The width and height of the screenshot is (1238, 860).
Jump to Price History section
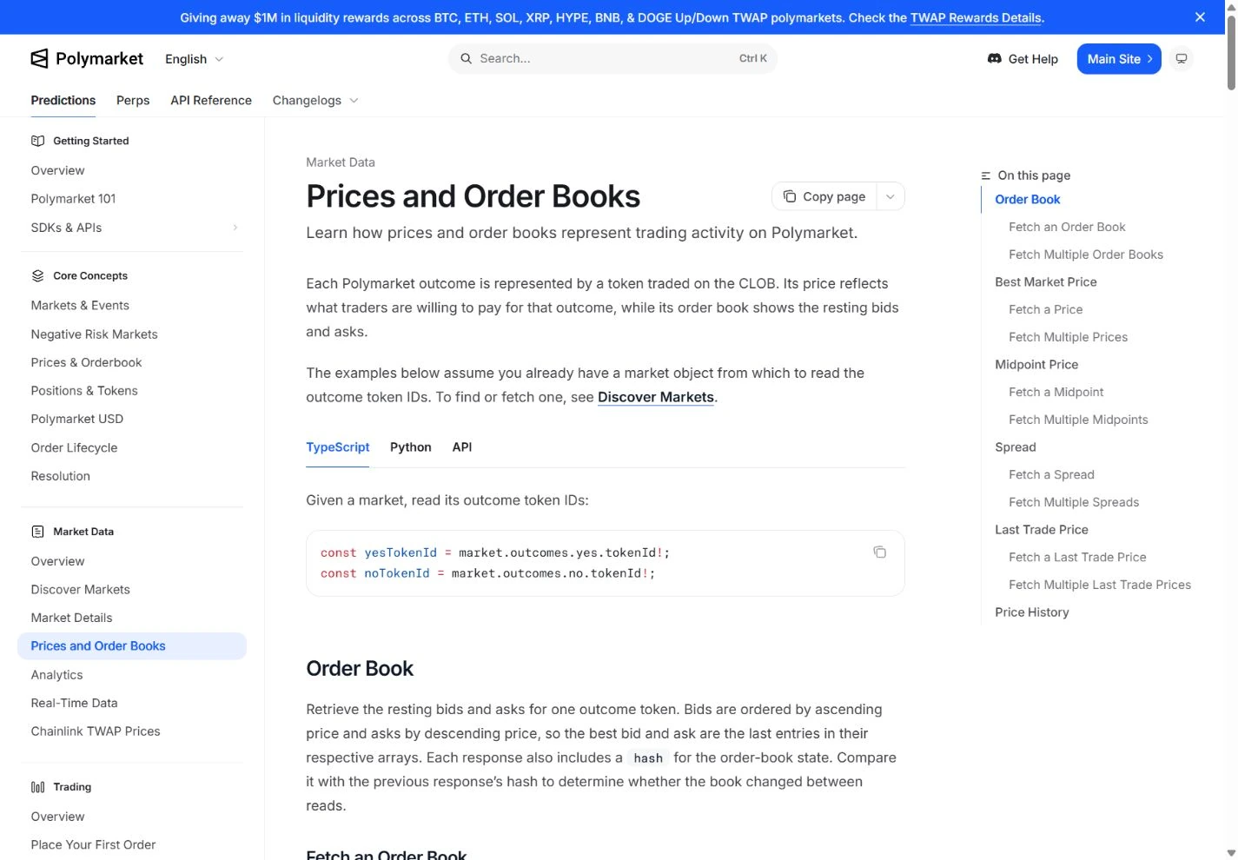click(1031, 612)
